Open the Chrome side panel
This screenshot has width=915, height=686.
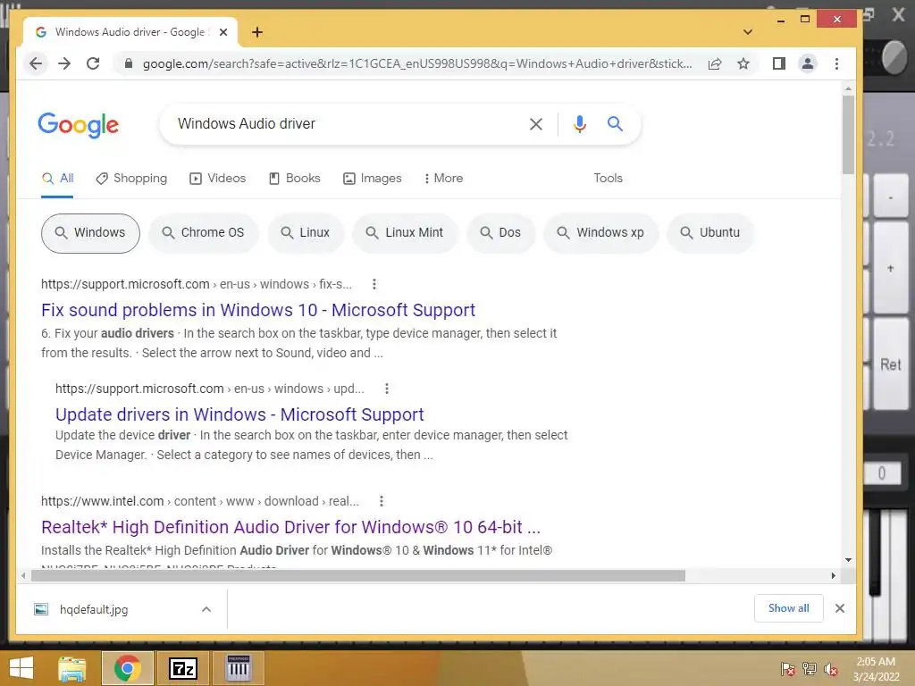coord(778,63)
